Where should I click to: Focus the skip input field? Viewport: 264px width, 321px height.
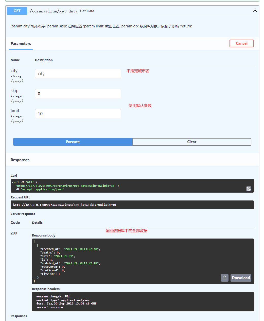pyautogui.click(x=78, y=94)
